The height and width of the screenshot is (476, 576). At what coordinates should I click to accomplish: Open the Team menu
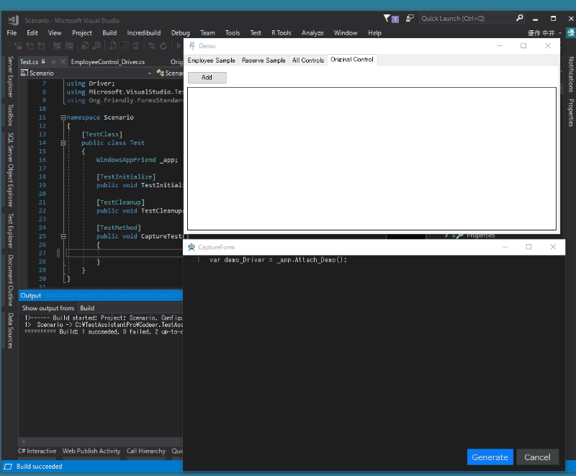(207, 33)
